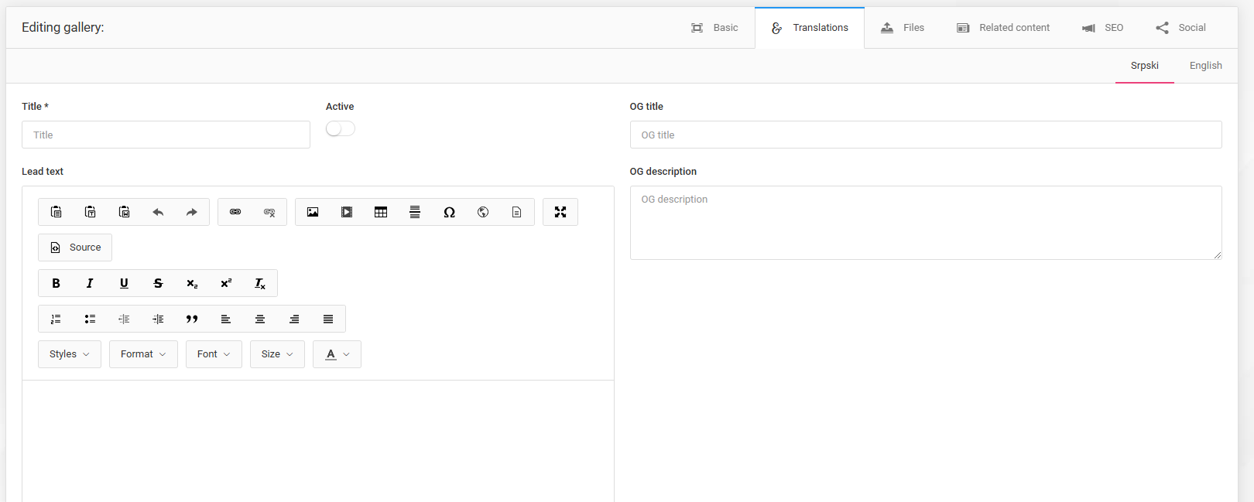Open the Styles dropdown
Screen dimensions: 1254x502
(x=70, y=354)
